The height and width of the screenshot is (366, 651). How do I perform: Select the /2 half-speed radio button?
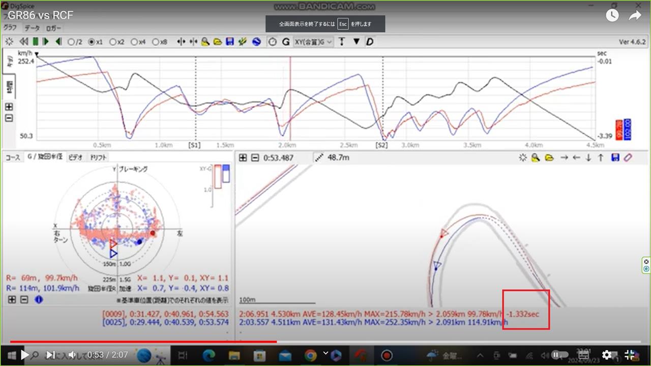75,42
